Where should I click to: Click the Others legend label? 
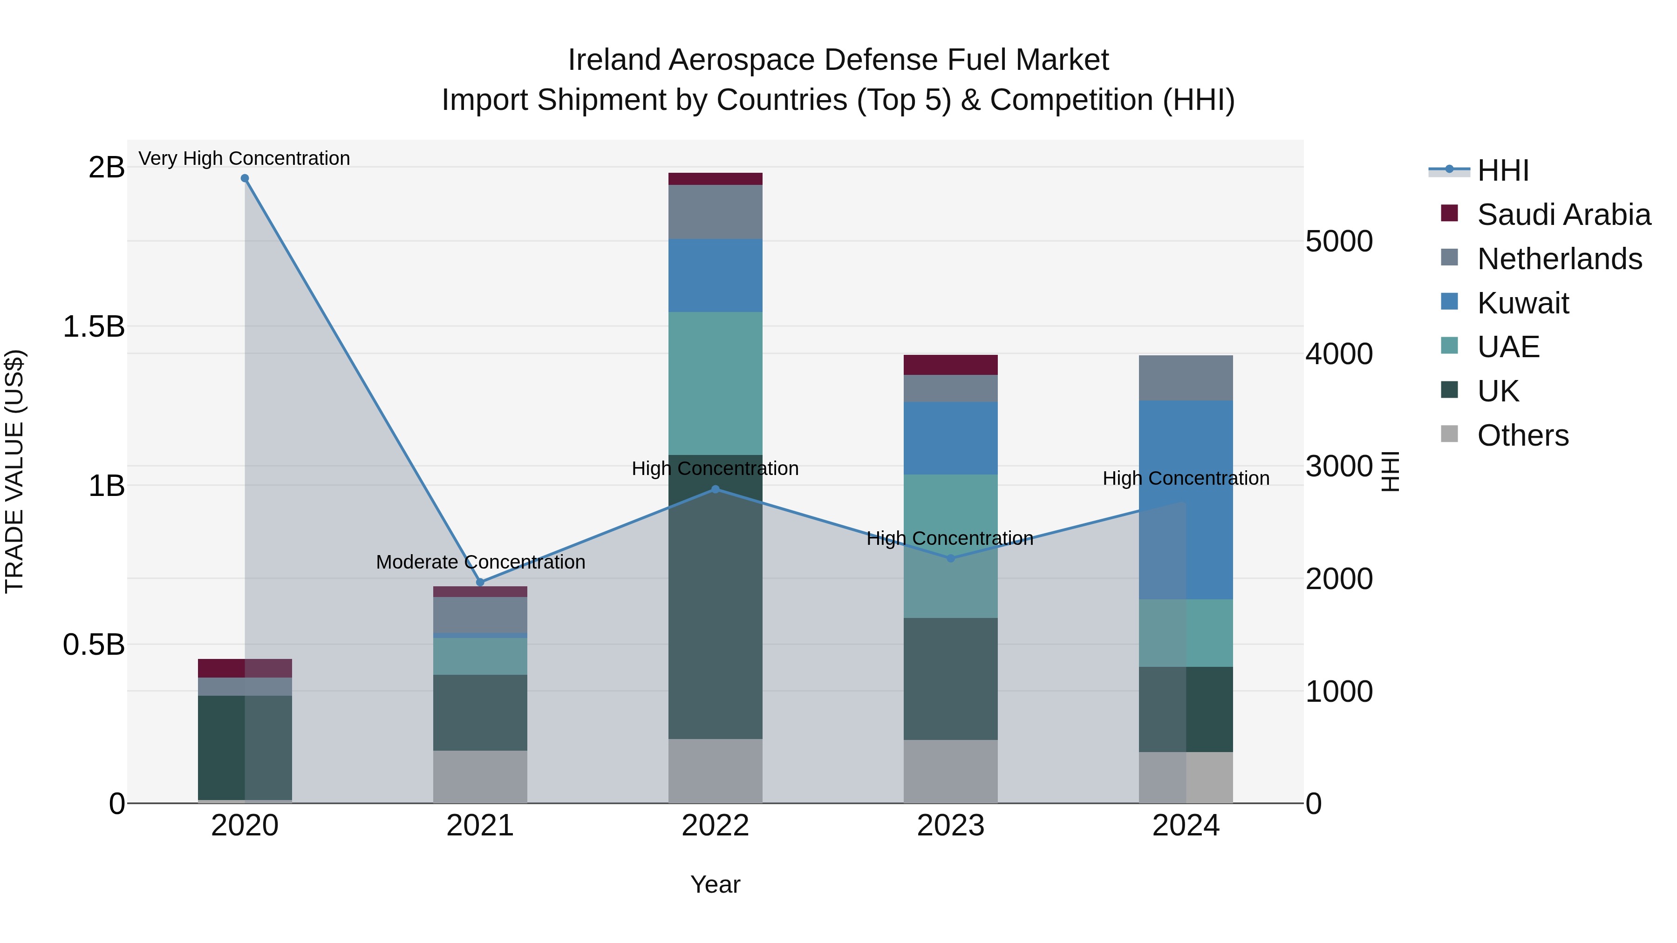(x=1523, y=435)
